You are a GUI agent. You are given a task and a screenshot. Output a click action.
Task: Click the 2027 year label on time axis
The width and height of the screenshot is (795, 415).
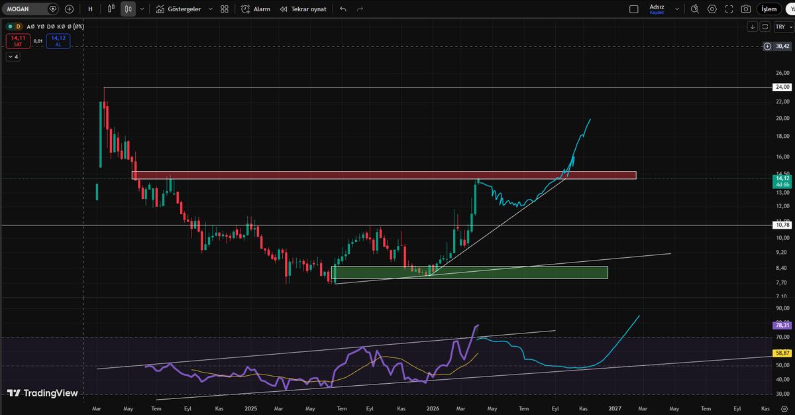pos(615,410)
